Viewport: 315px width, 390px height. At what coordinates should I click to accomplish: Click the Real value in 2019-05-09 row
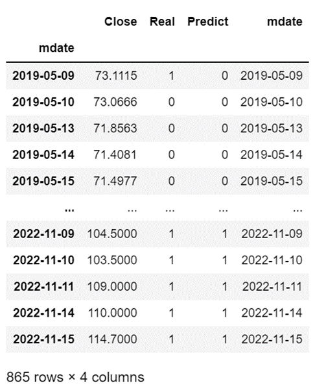(x=171, y=76)
